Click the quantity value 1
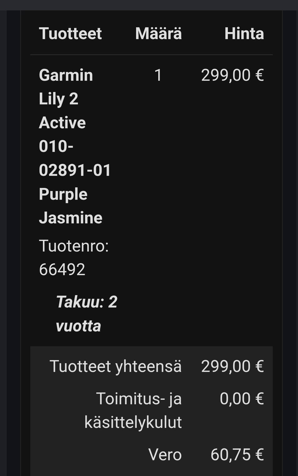Viewport: 298px width, 476px height. [158, 75]
